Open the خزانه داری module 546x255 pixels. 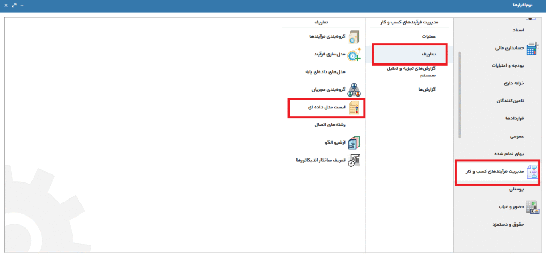pyautogui.click(x=511, y=83)
